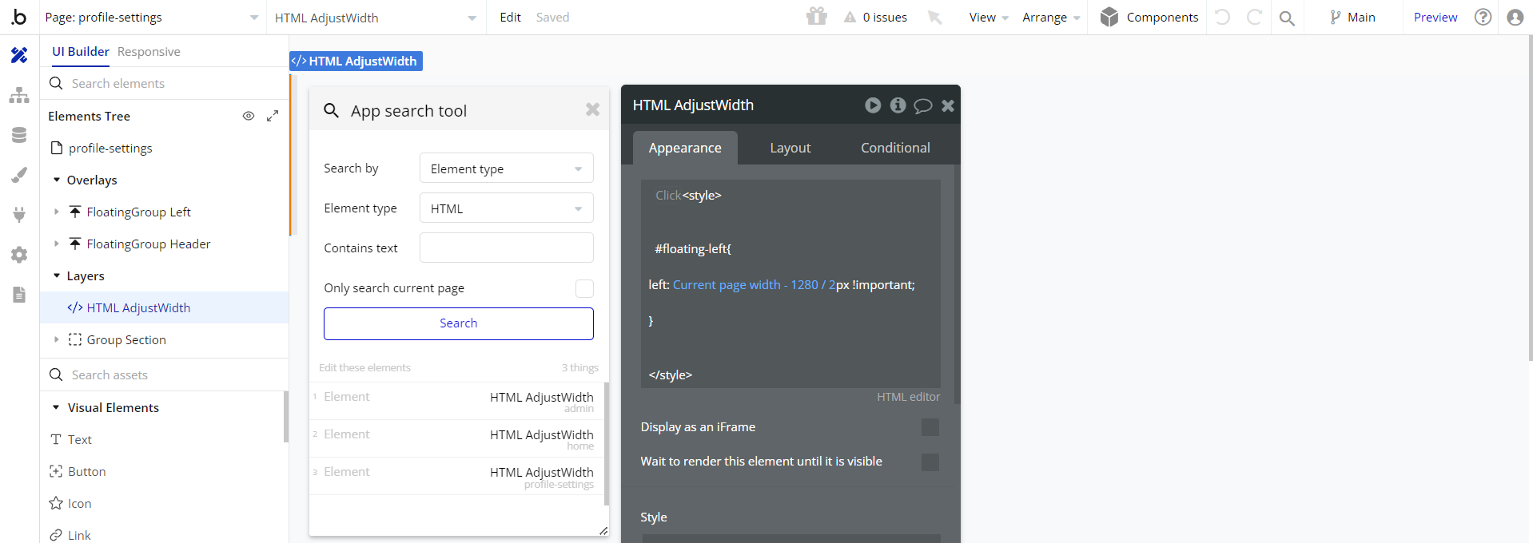Collapse the Overlays section
1533x543 pixels.
57,180
